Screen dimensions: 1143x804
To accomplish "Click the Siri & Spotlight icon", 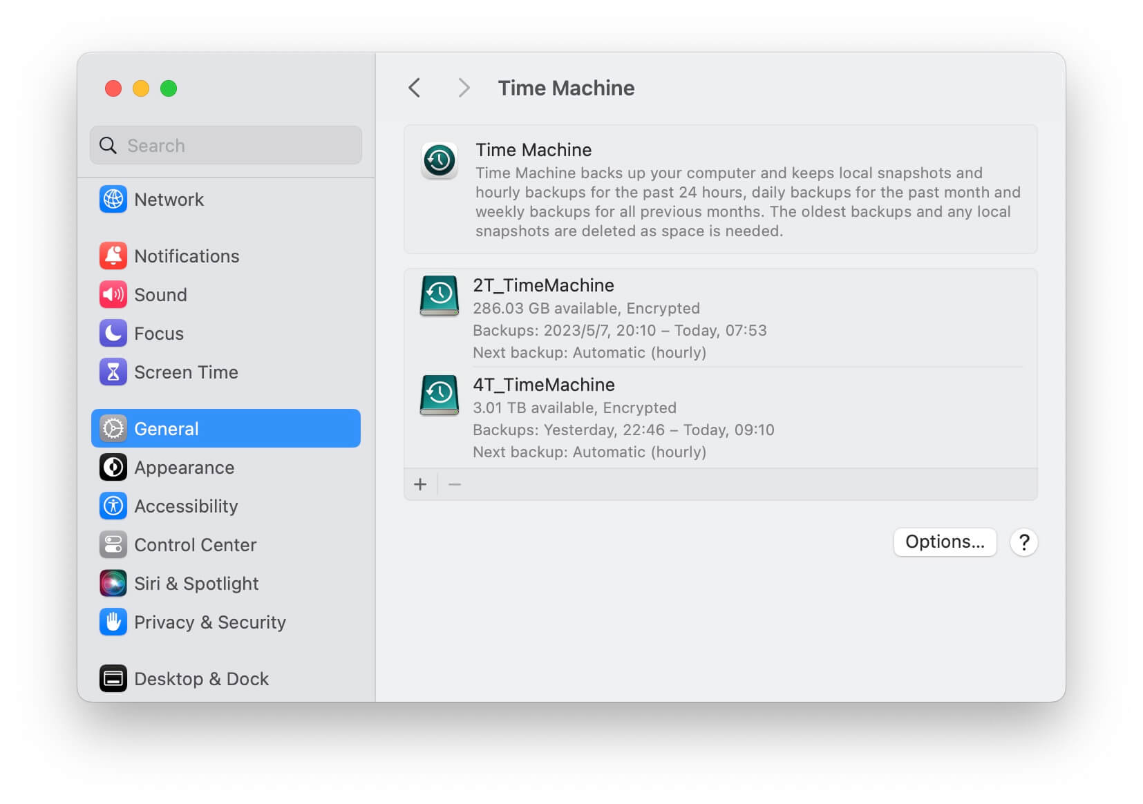I will 113,584.
